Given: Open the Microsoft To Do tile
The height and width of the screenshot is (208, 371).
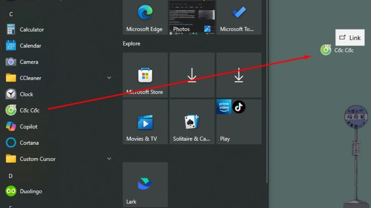Looking at the screenshot, I should coord(239,17).
